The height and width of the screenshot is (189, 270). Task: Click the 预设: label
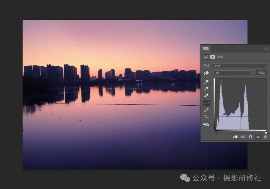tap(207, 65)
